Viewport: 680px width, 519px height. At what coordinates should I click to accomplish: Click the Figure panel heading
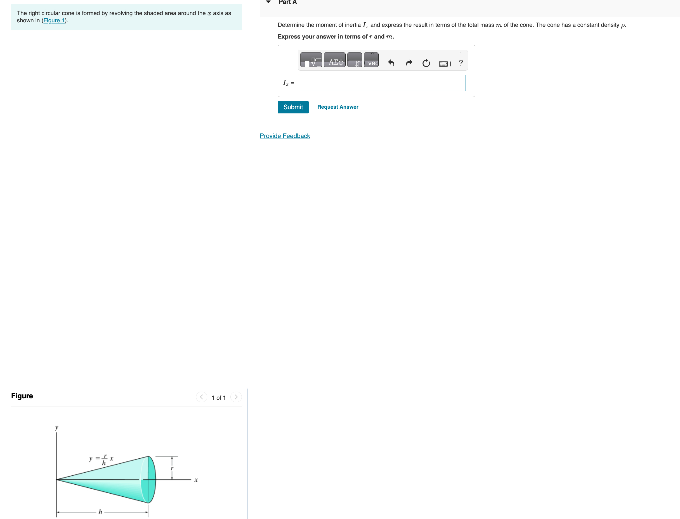click(22, 396)
